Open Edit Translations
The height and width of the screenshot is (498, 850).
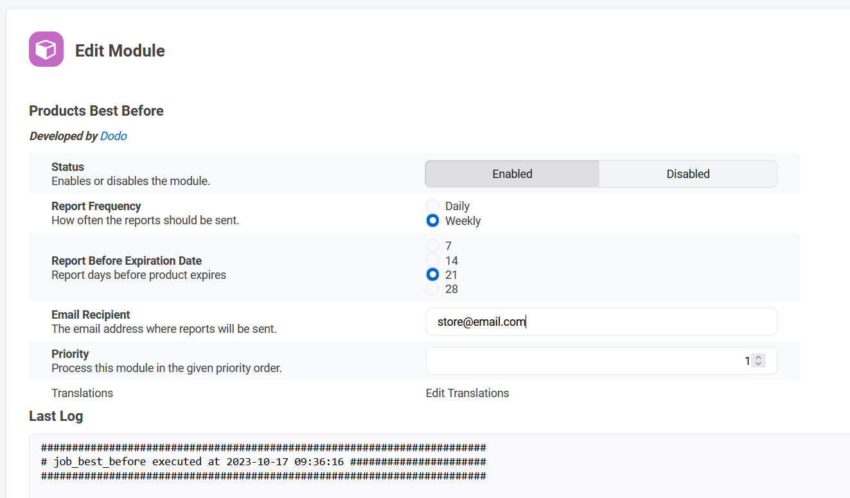[467, 393]
